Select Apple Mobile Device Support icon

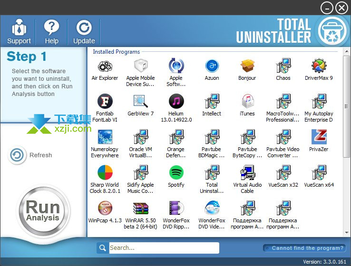click(x=140, y=66)
